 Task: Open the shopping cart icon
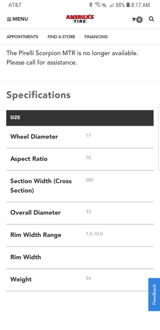(x=134, y=19)
